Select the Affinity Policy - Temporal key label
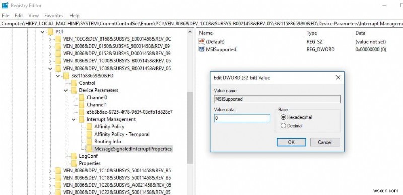The height and width of the screenshot is (195, 403). 122,134
